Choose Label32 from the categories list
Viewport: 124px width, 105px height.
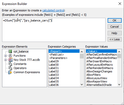[x=54, y=71]
